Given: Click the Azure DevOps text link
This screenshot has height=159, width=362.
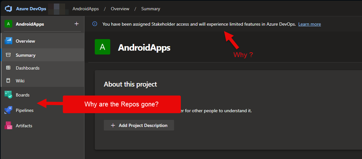Looking at the screenshot, I should coord(31,9).
